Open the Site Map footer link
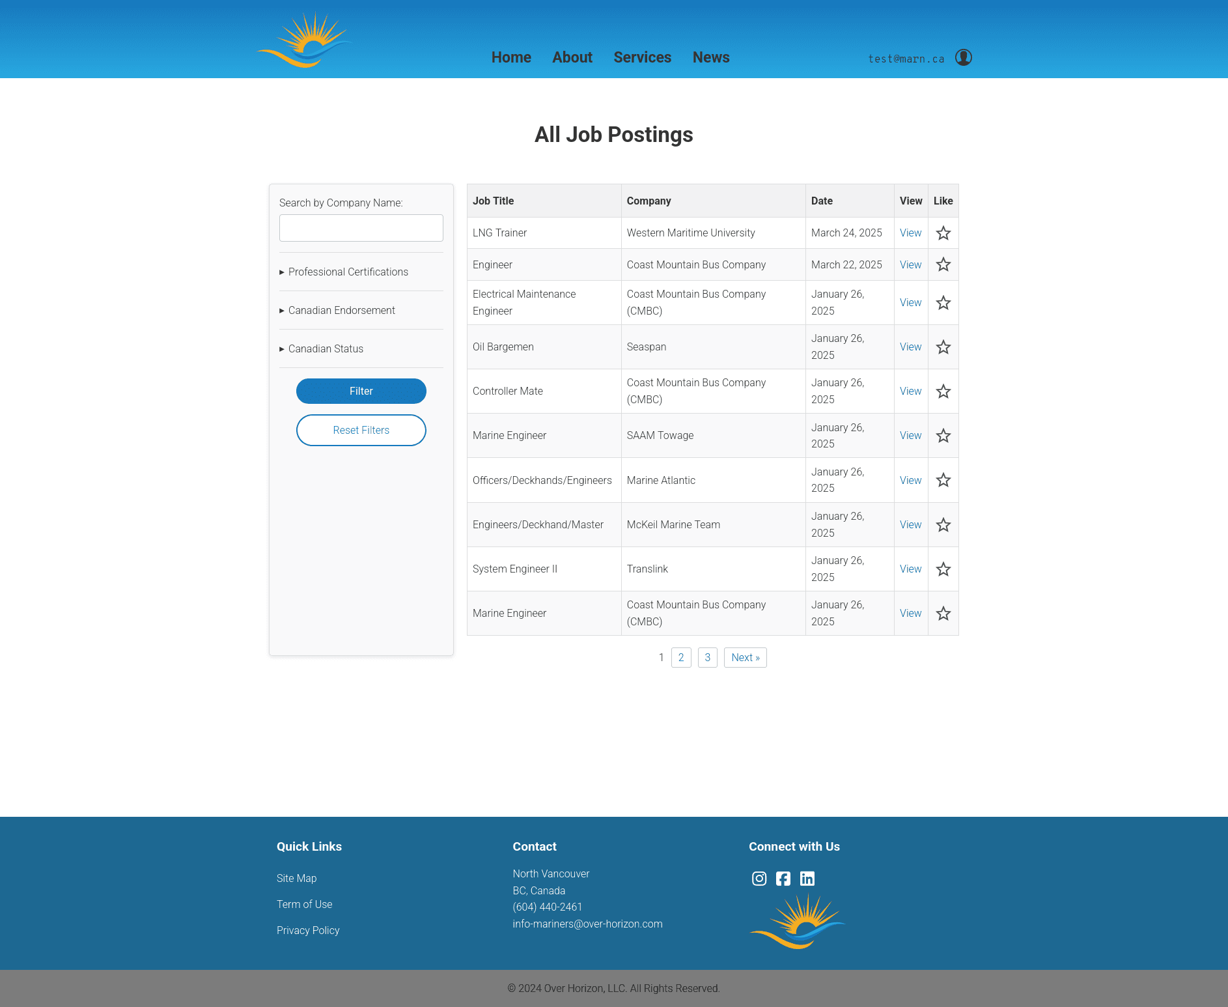 297,878
